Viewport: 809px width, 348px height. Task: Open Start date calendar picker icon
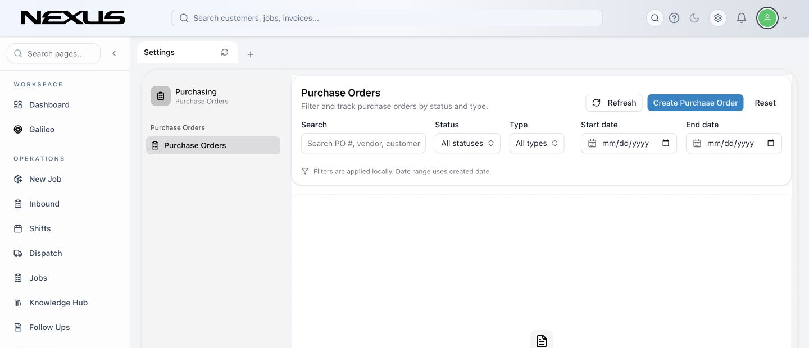[666, 143]
